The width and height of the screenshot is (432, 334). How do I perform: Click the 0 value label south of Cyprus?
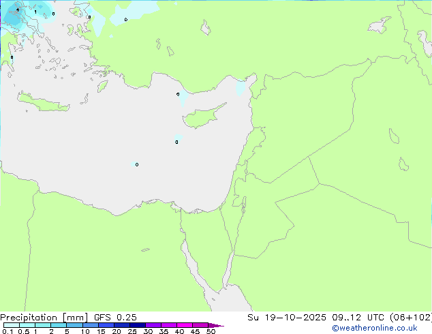click(x=176, y=142)
